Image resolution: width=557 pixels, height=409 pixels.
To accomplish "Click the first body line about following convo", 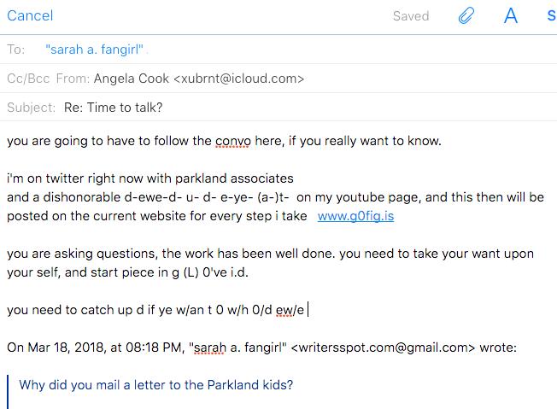I will coord(224,141).
